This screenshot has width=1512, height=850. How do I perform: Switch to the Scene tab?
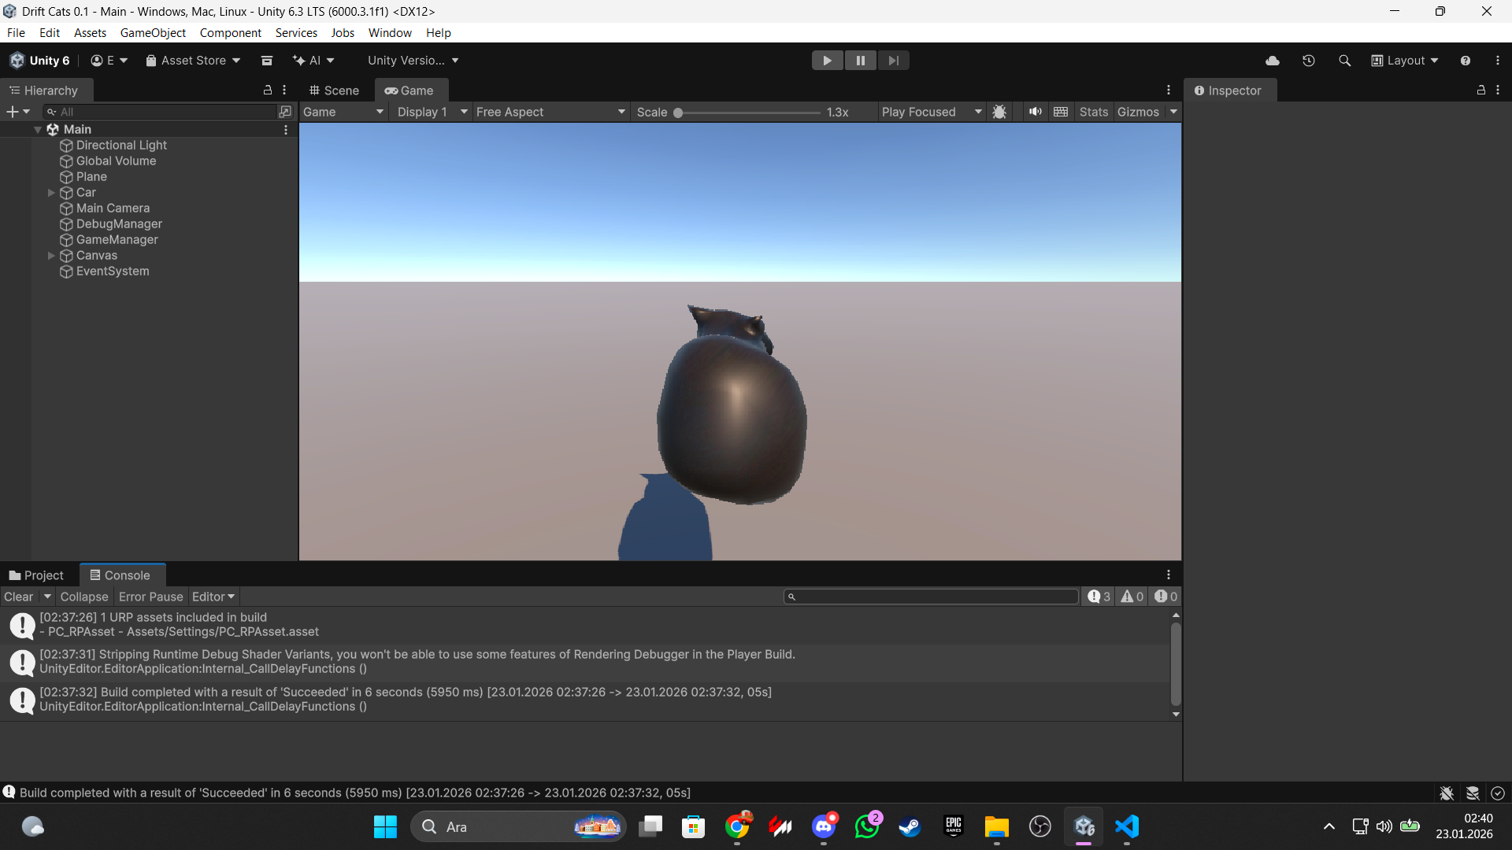tap(334, 91)
